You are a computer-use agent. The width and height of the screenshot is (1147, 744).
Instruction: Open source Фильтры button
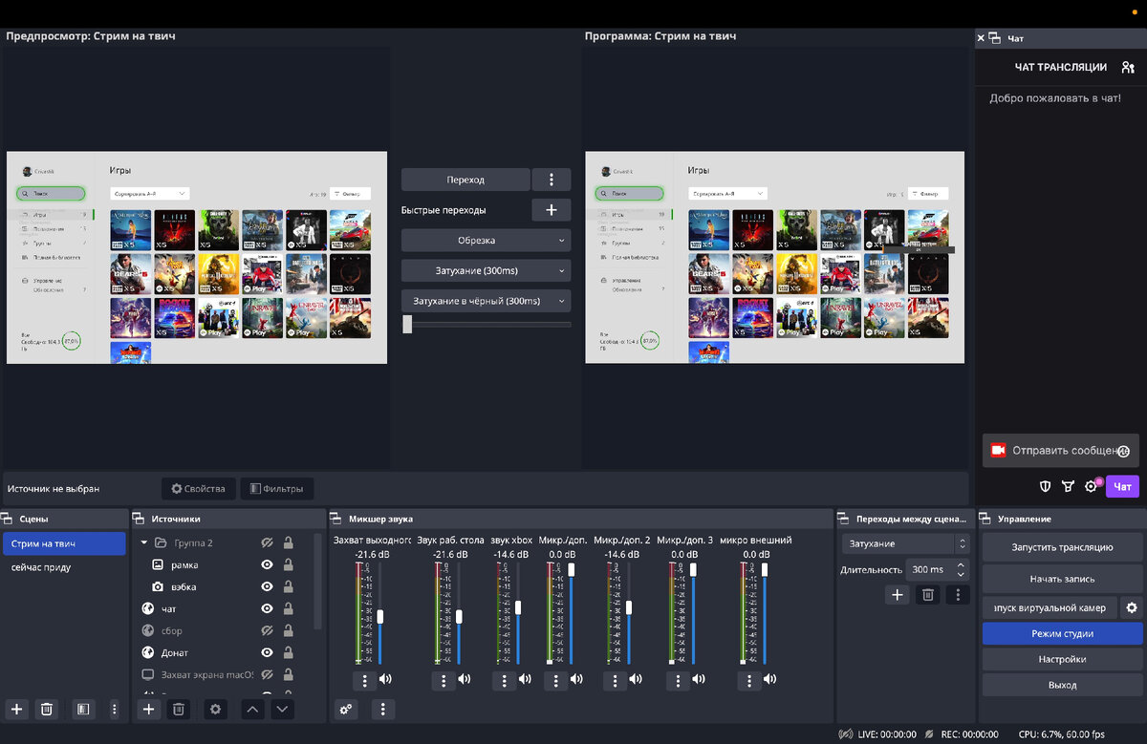coord(276,488)
